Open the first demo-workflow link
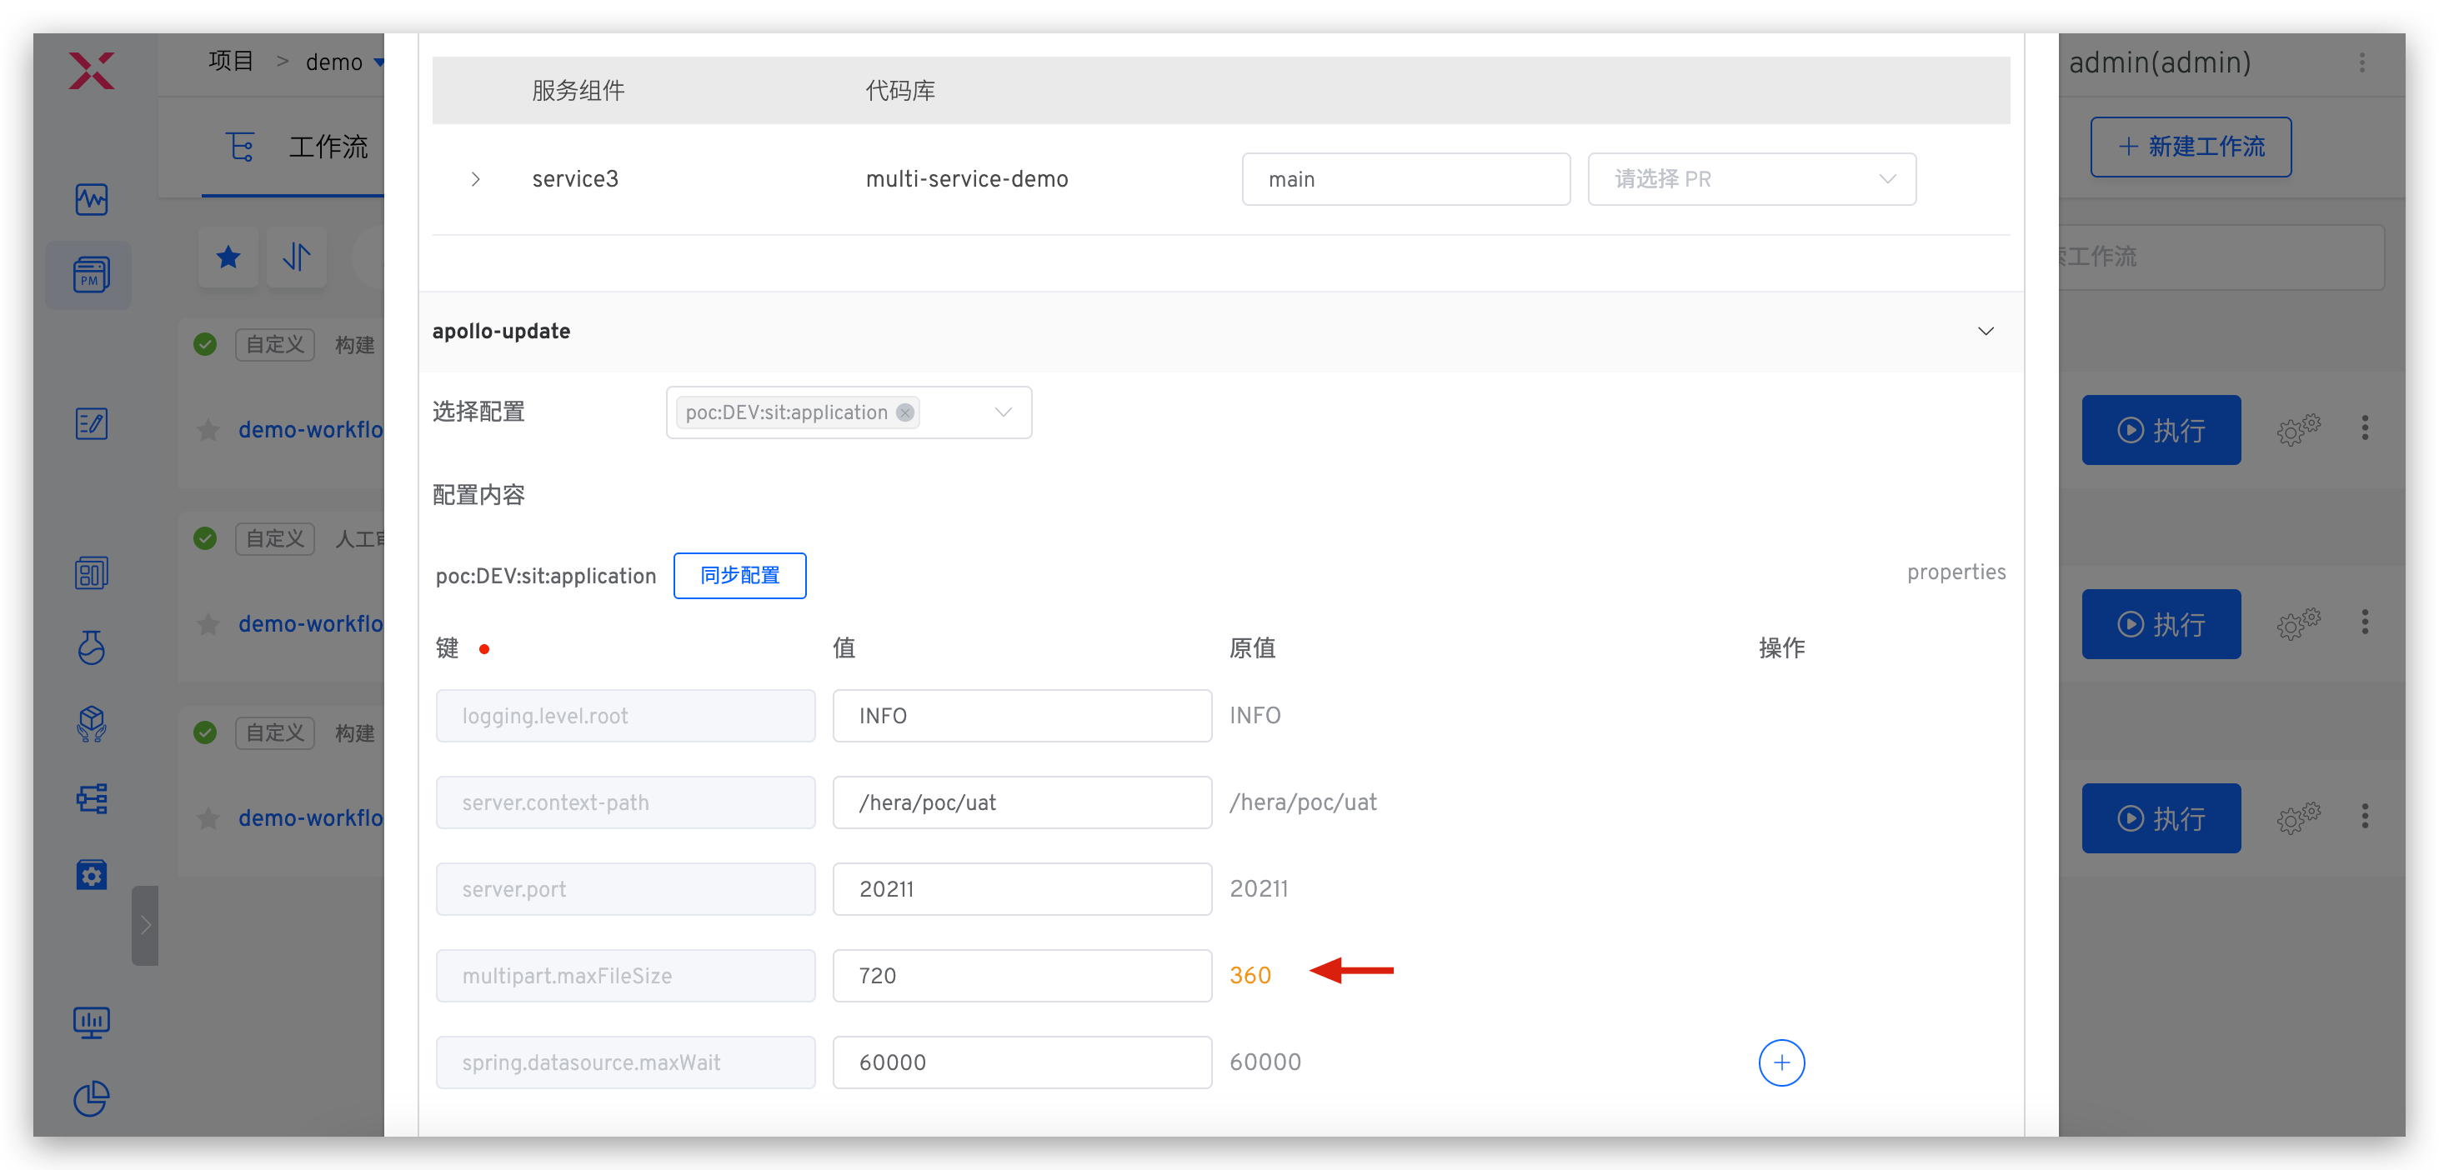The height and width of the screenshot is (1170, 2439). pyautogui.click(x=311, y=430)
